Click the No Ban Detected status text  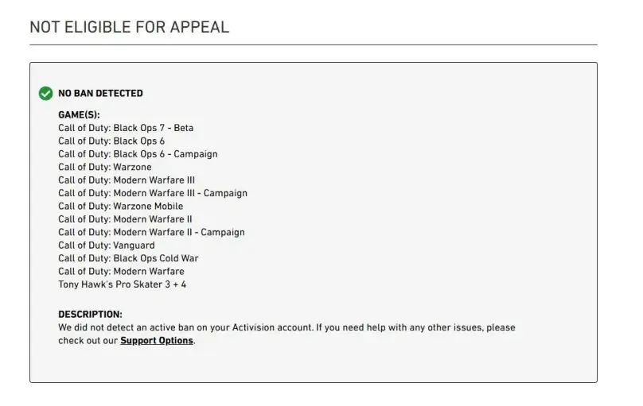point(100,94)
